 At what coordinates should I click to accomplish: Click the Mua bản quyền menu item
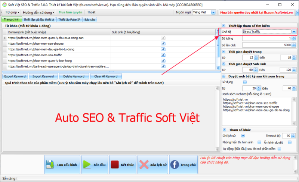pos(70,12)
